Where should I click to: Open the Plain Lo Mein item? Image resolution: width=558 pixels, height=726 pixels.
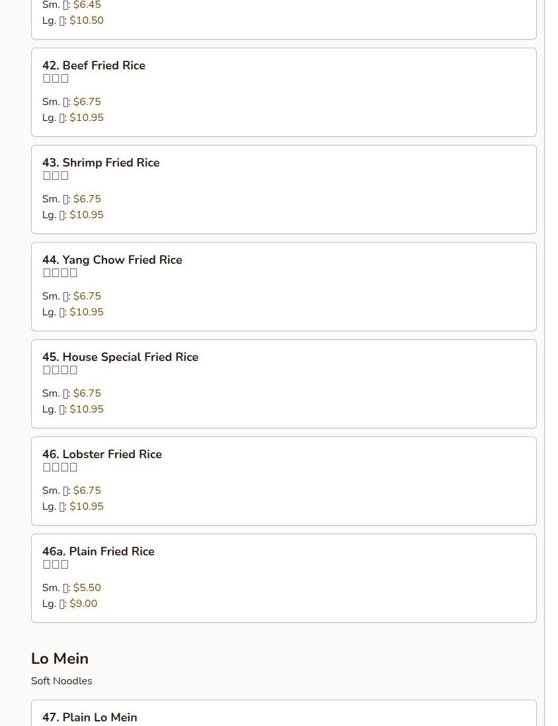pos(89,717)
